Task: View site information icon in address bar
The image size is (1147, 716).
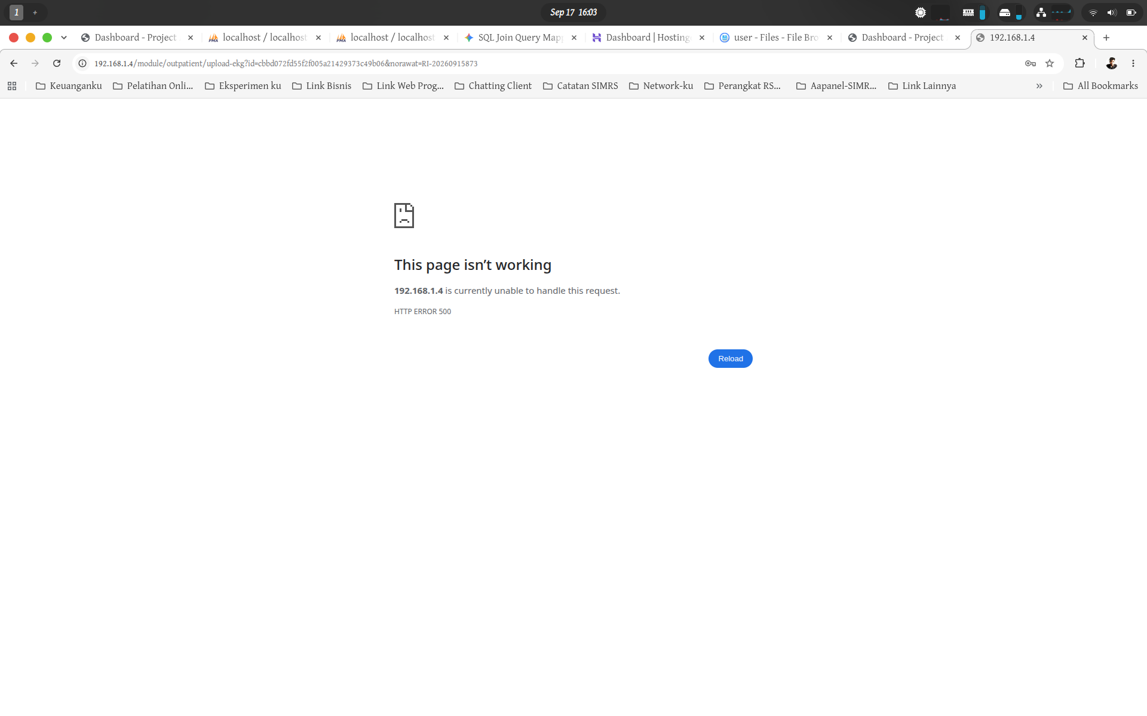Action: [x=82, y=63]
